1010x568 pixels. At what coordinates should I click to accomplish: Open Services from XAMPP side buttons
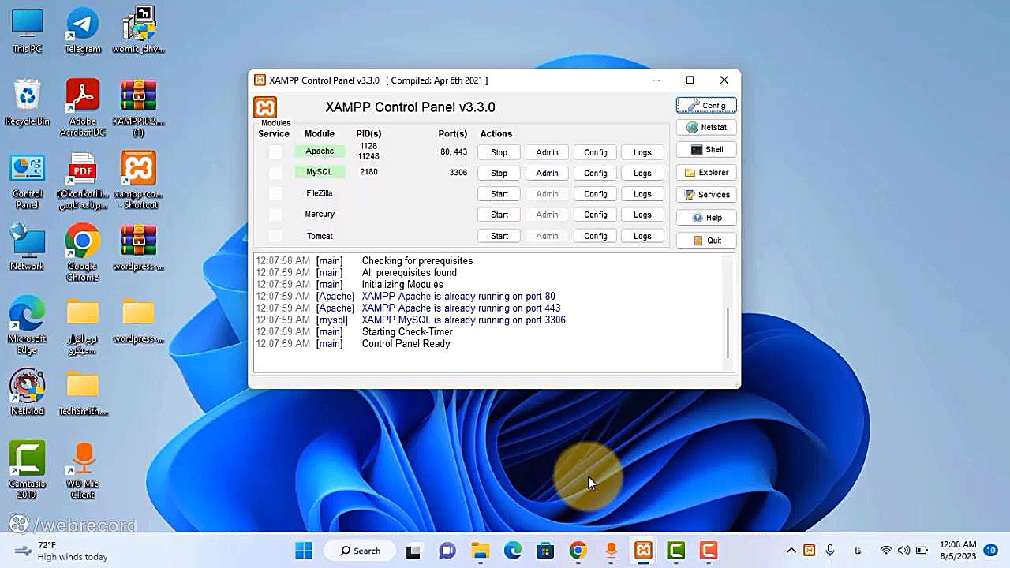click(706, 194)
